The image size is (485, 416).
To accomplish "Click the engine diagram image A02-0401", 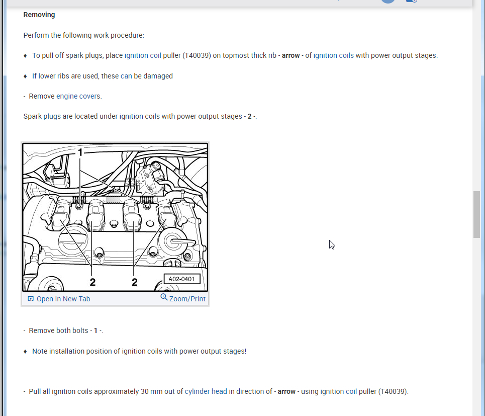I will 115,217.
